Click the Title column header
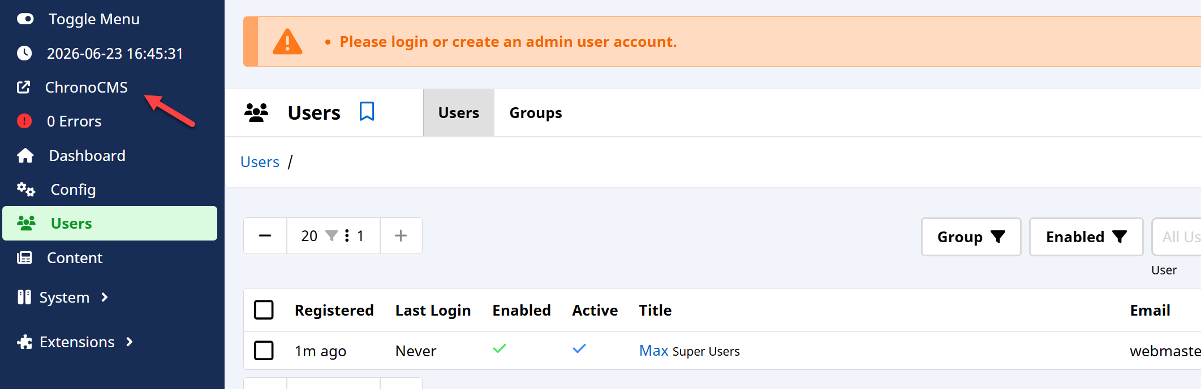 (x=655, y=310)
